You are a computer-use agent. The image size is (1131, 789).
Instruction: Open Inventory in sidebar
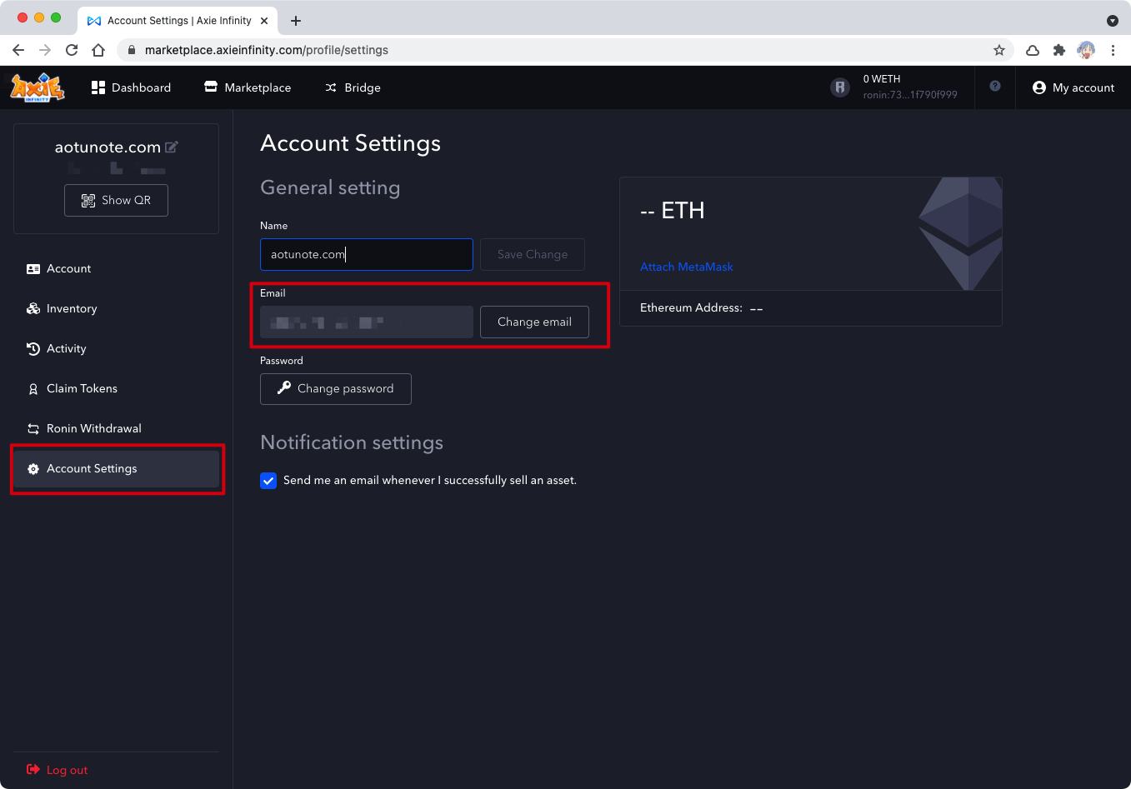116,308
